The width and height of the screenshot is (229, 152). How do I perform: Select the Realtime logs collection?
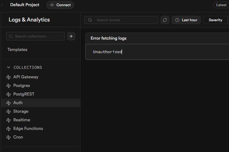pyautogui.click(x=22, y=120)
